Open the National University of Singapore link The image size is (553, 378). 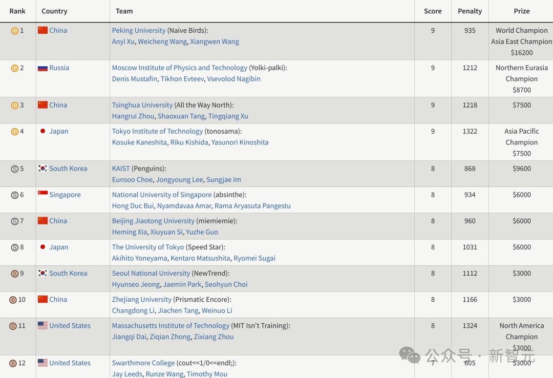click(x=161, y=195)
